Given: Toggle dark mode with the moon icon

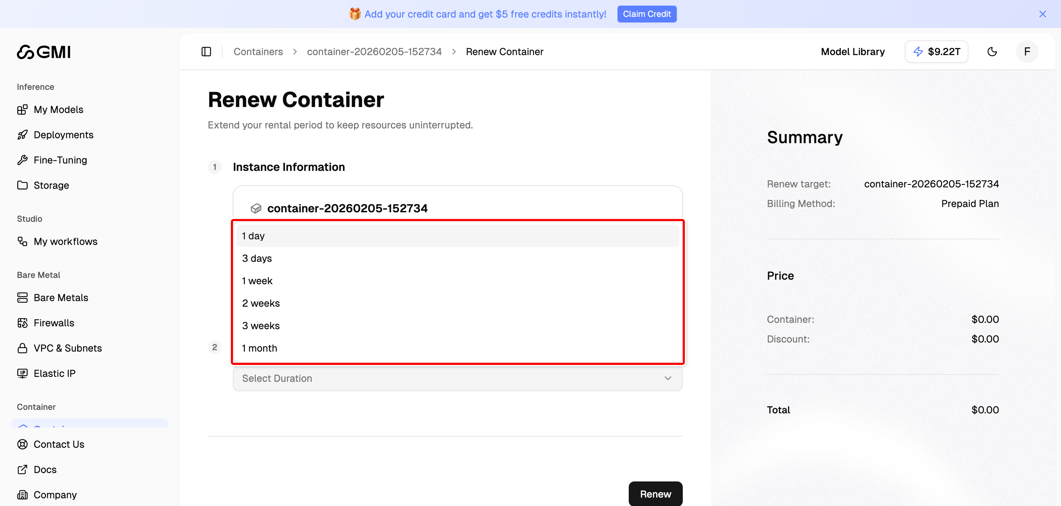Looking at the screenshot, I should (992, 52).
